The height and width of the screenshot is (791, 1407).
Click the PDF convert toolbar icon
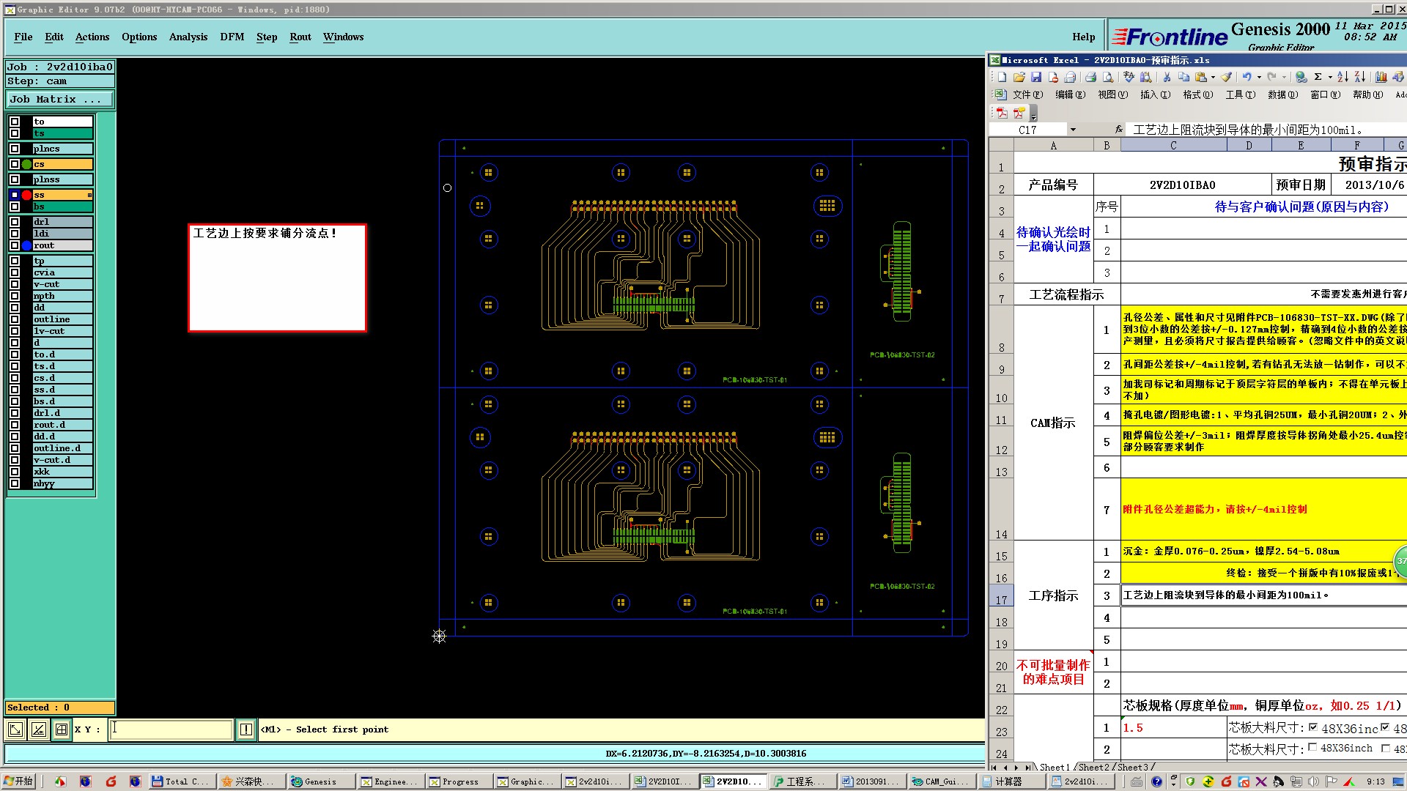pyautogui.click(x=1002, y=113)
